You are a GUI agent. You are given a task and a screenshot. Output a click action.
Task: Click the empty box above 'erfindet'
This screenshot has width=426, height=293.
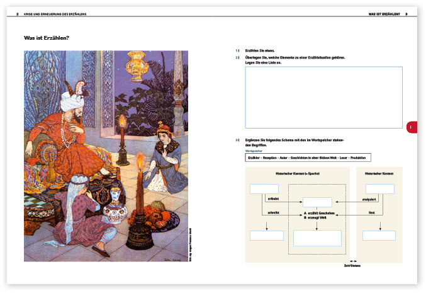(x=264, y=189)
